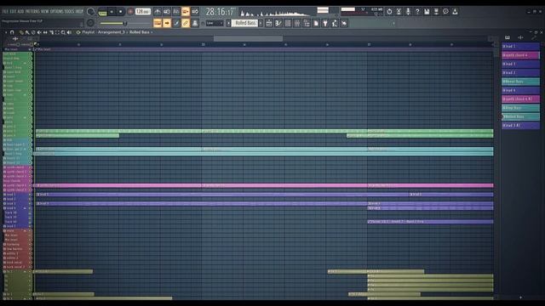Toggle playlist snap magnet icon
The height and width of the screenshot is (306, 545).
click(x=12, y=32)
